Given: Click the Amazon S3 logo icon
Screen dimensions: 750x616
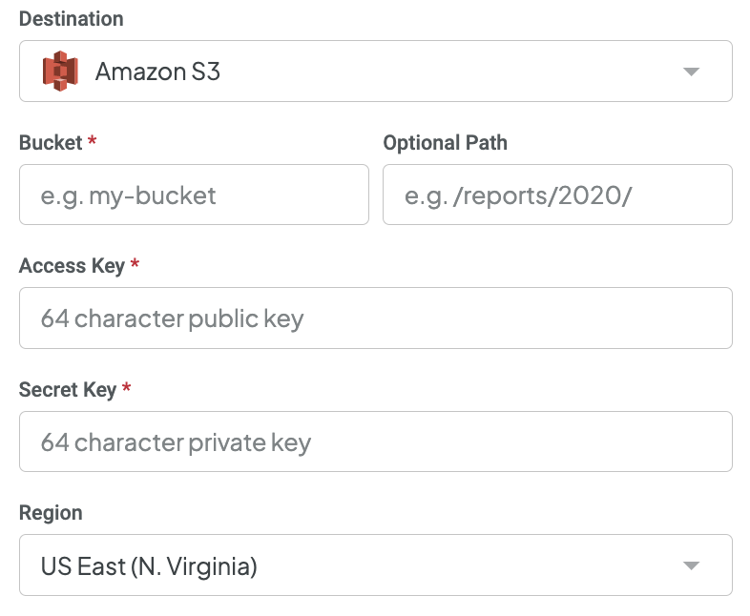Looking at the screenshot, I should (60, 72).
